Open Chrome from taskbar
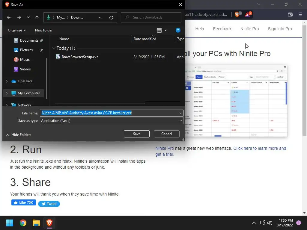 (x=23, y=223)
